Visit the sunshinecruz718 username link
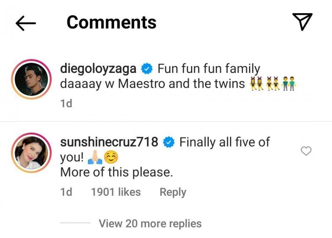Viewport: 332px width, 238px height. [109, 142]
